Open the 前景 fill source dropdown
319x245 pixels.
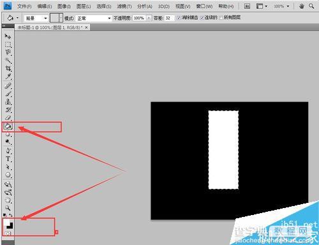coord(36,19)
